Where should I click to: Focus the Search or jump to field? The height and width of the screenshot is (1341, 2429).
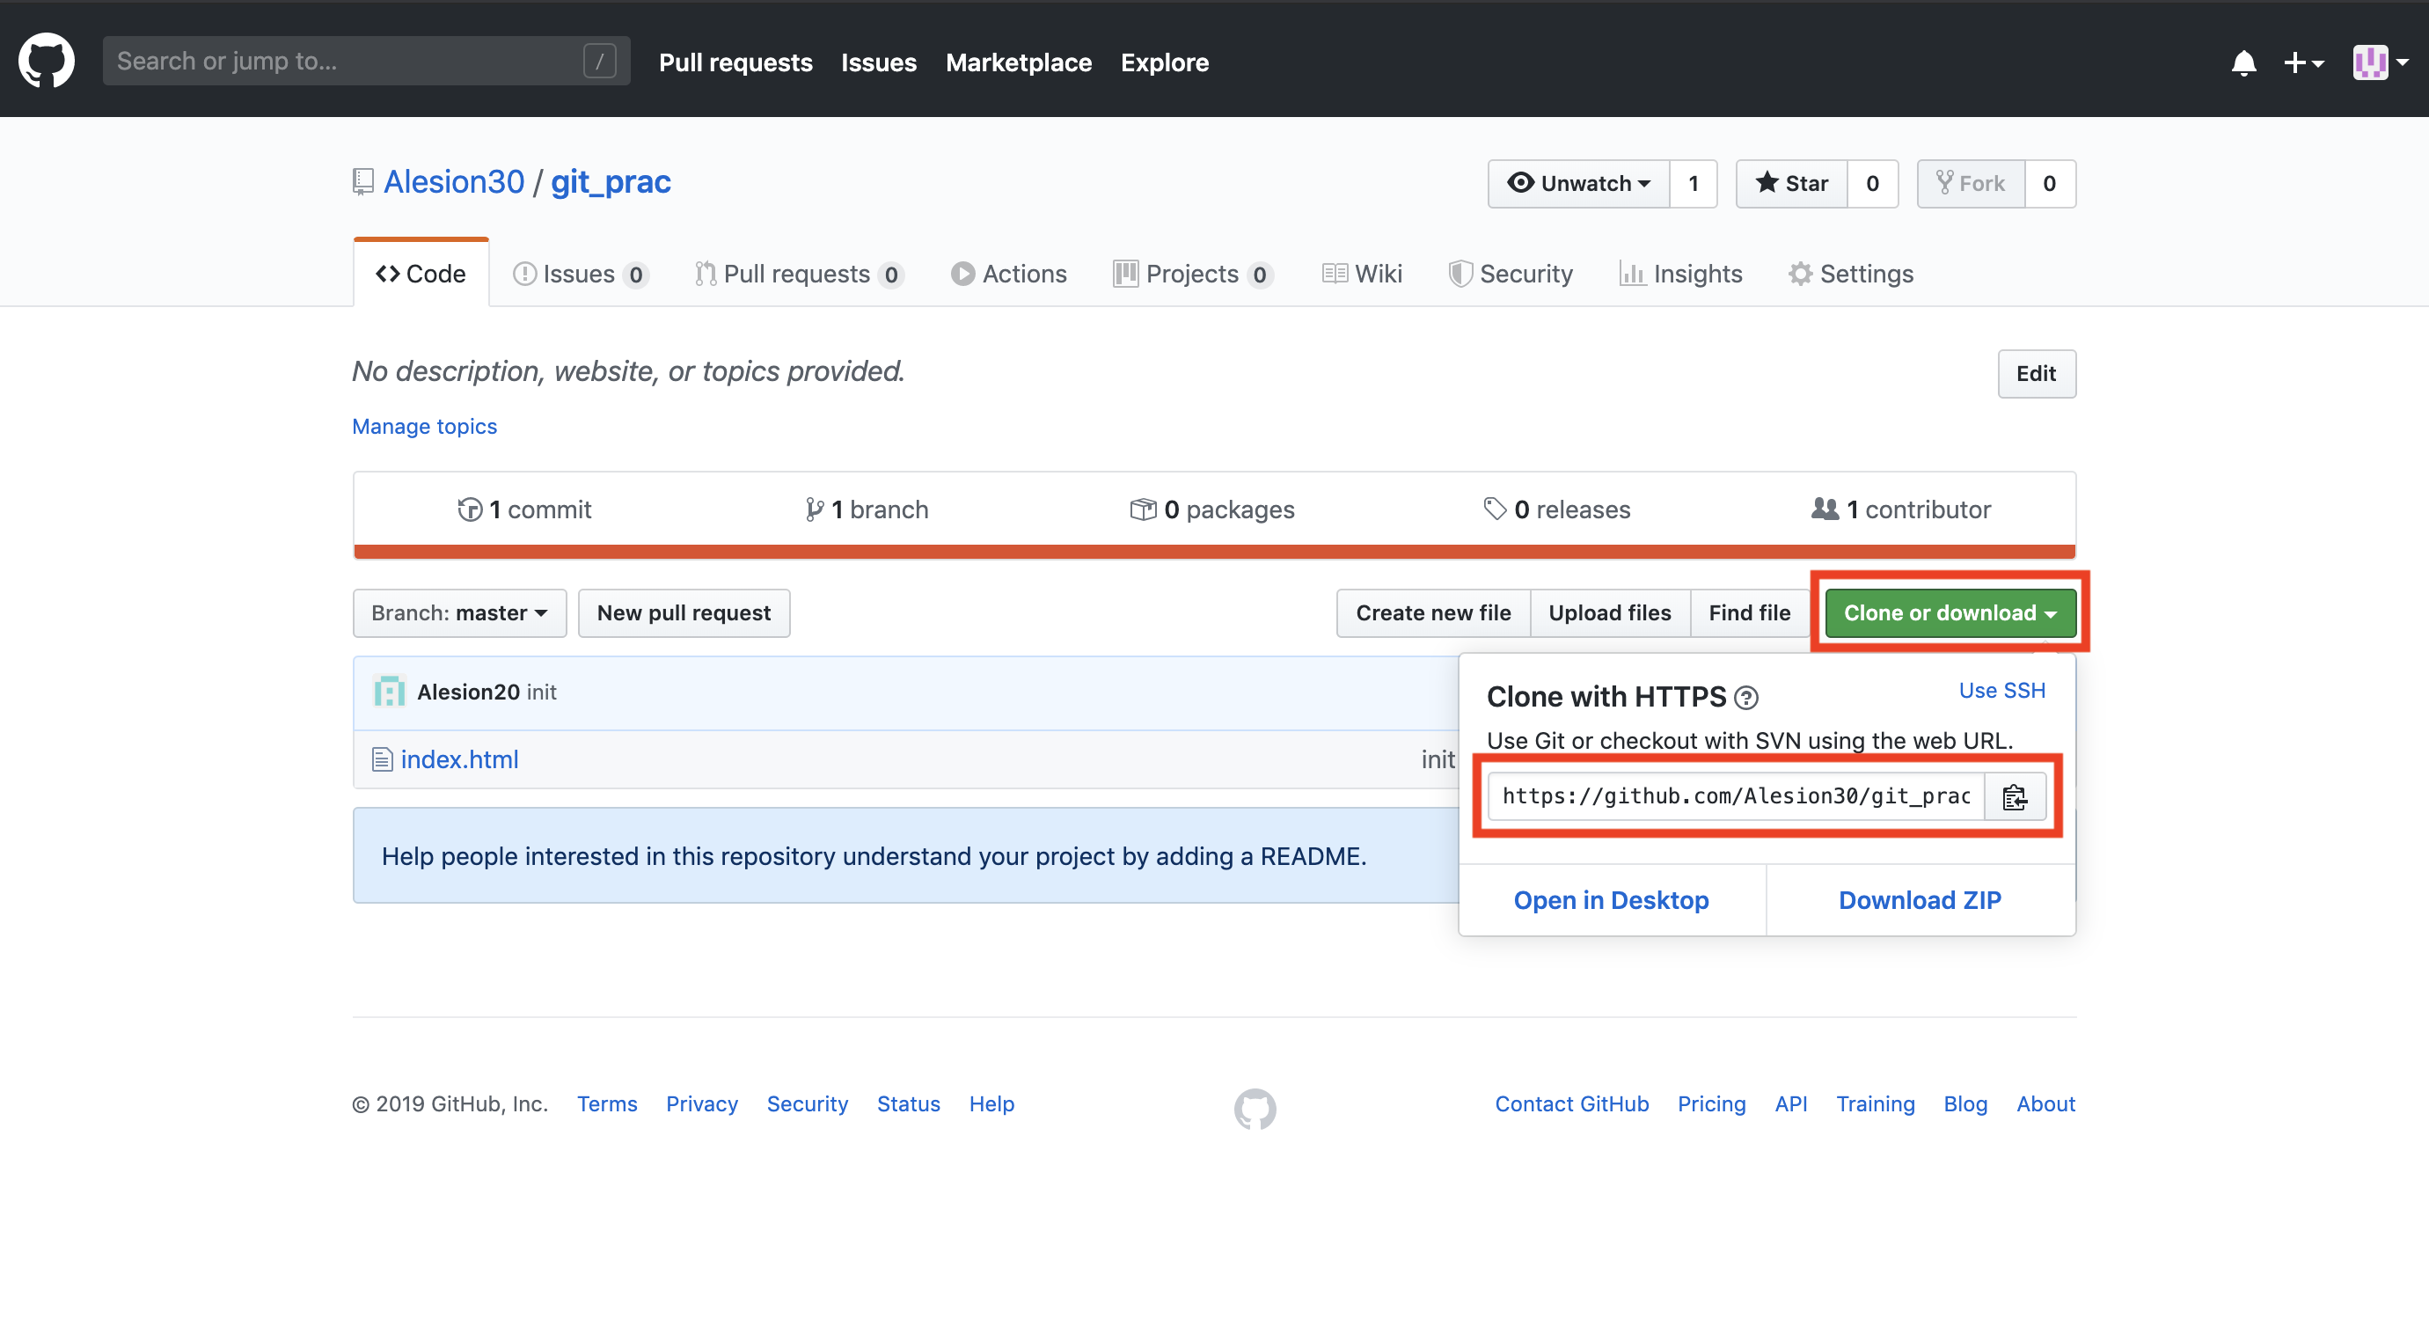366,62
